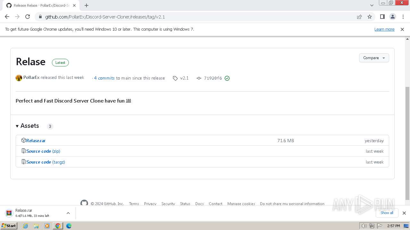
Task: Go back to the previous page
Action: [x=7, y=17]
